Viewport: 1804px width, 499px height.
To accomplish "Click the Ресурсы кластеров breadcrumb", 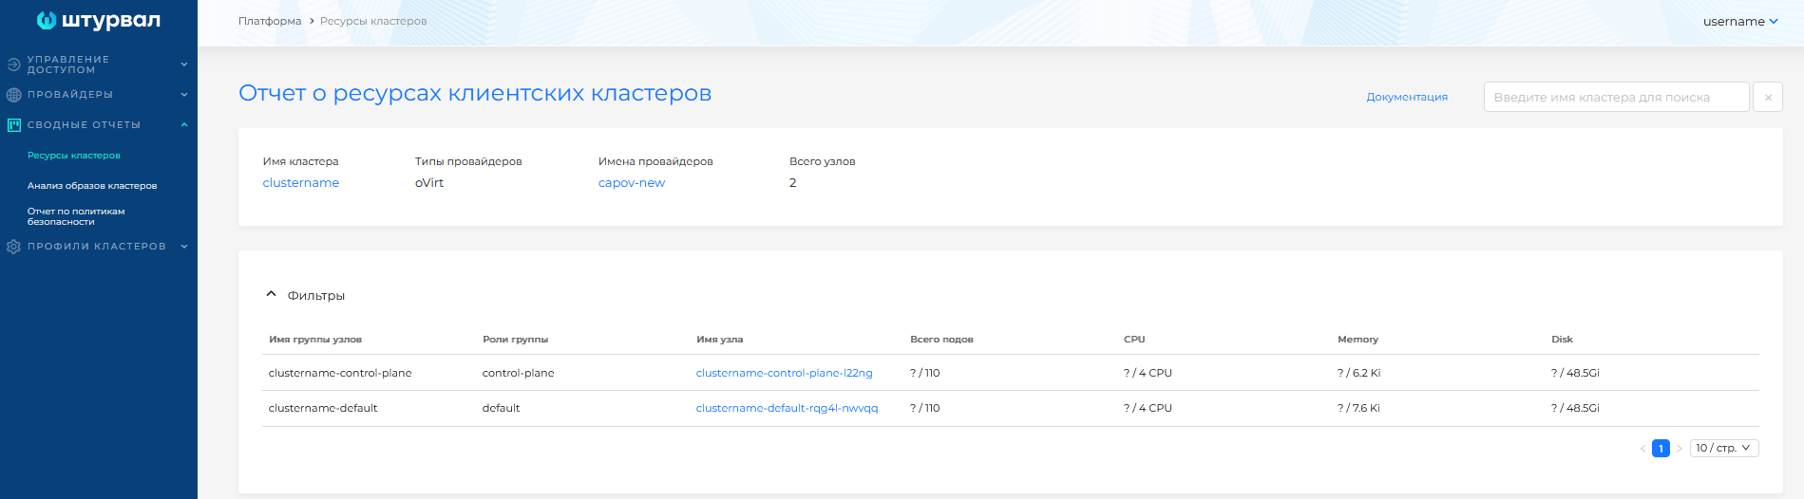I will click(x=373, y=21).
